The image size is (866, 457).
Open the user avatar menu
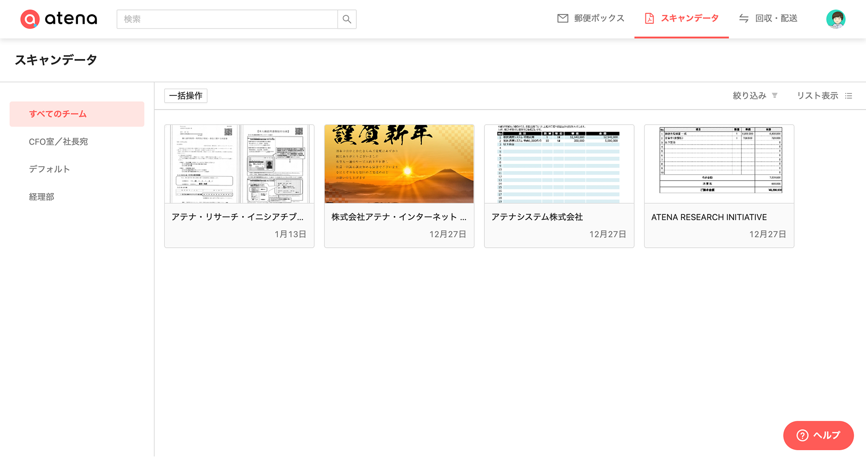(x=836, y=19)
